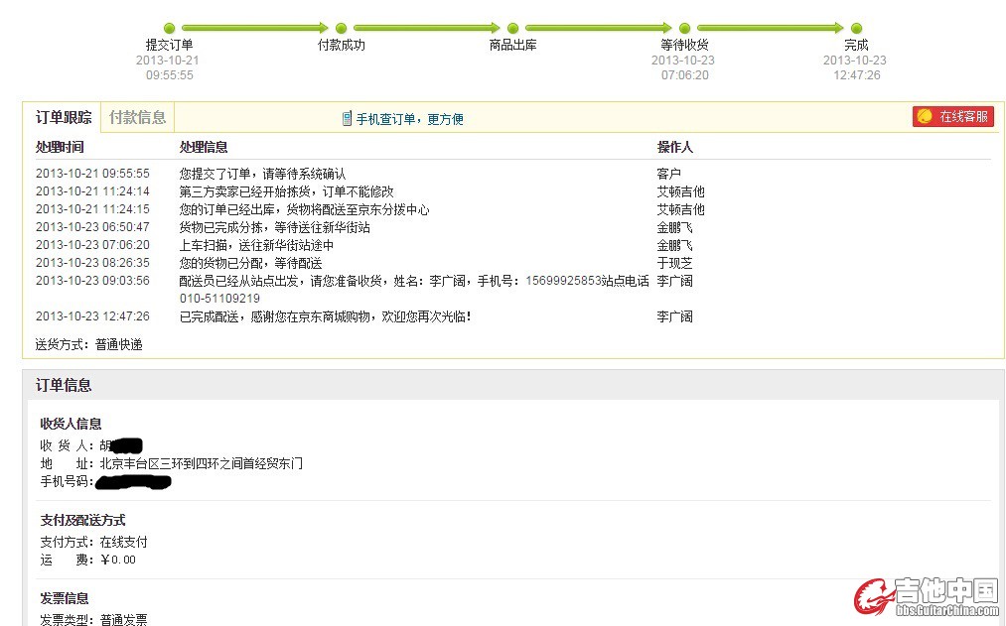The width and height of the screenshot is (1006, 626).
Task: Click the 完成 progress step dot
Action: [x=856, y=29]
